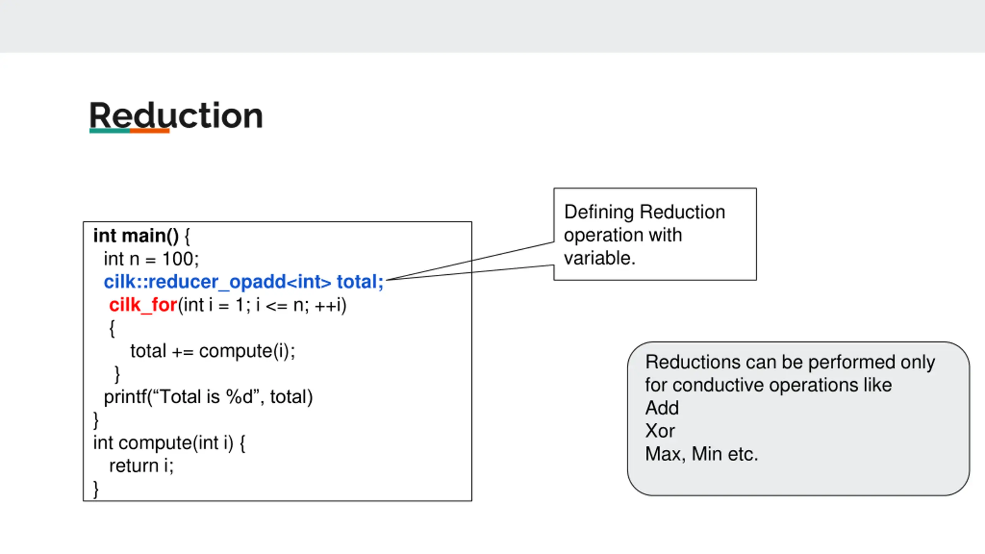This screenshot has height=554, width=985.
Task: Select the 'Xor' entry in the note
Action: [660, 431]
